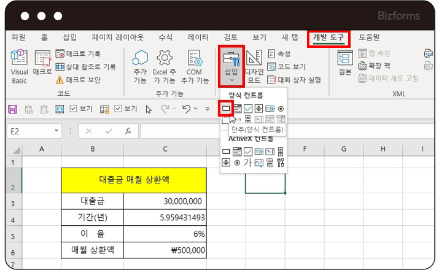
Task: Open the 매크로 macros dialog
Action: click(42, 63)
